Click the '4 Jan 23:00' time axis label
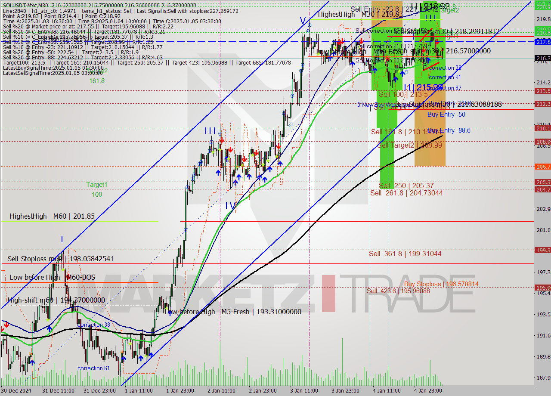This screenshot has height=396, width=551. [428, 391]
